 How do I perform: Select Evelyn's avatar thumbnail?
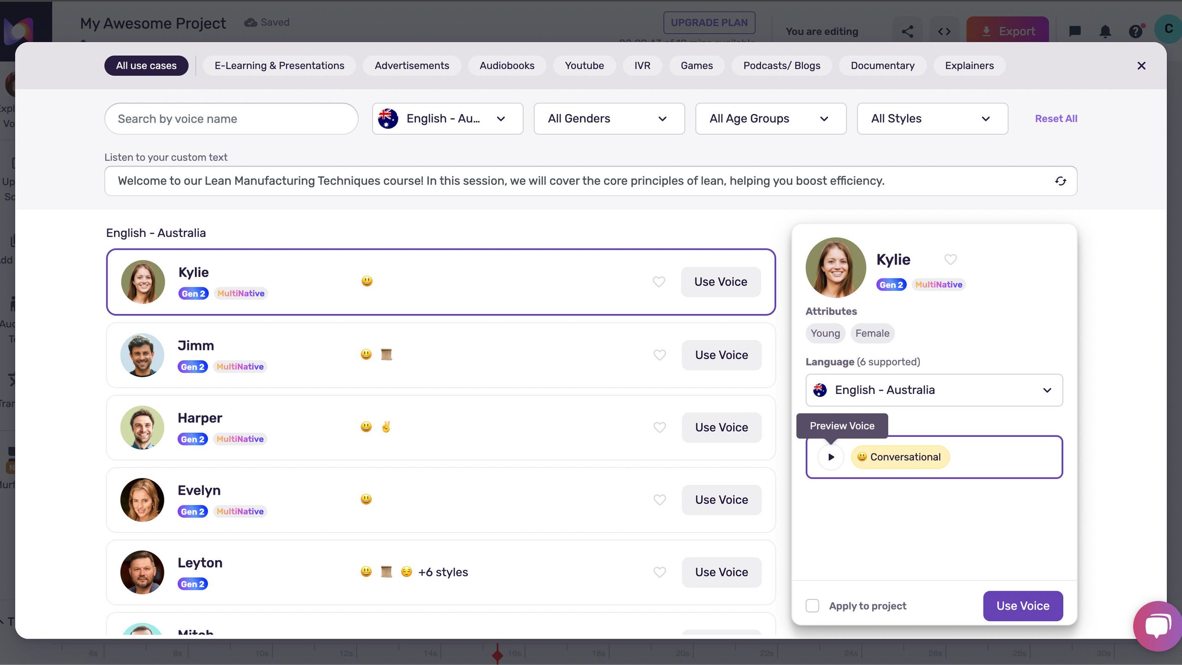142,500
